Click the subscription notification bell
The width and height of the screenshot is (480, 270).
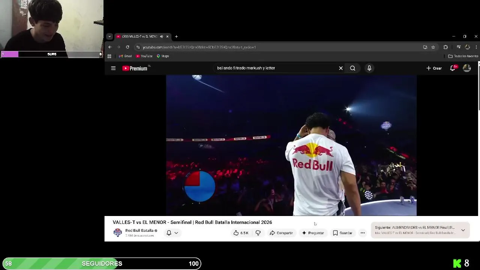click(x=169, y=233)
